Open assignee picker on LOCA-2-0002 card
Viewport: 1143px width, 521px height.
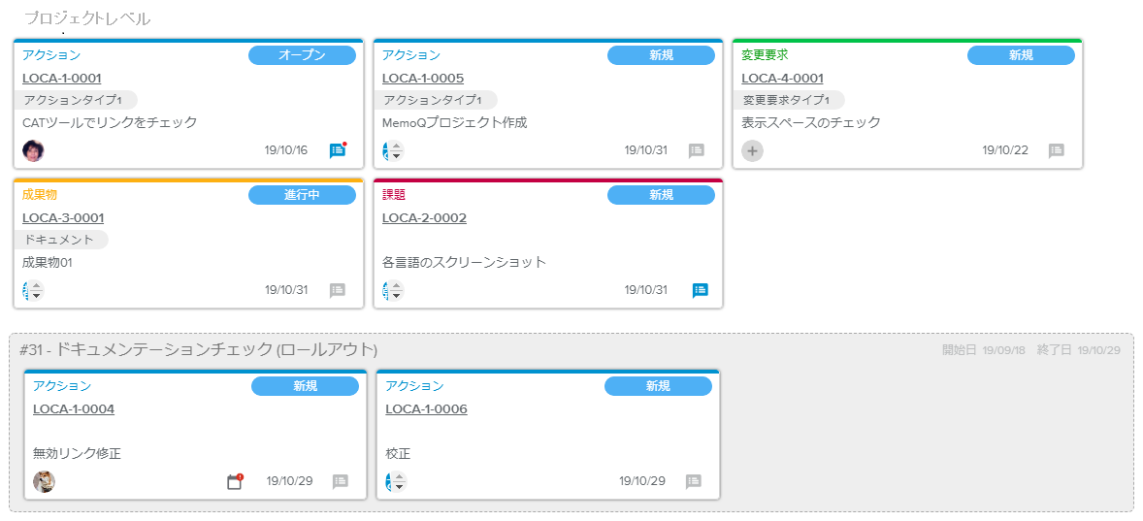coord(393,290)
